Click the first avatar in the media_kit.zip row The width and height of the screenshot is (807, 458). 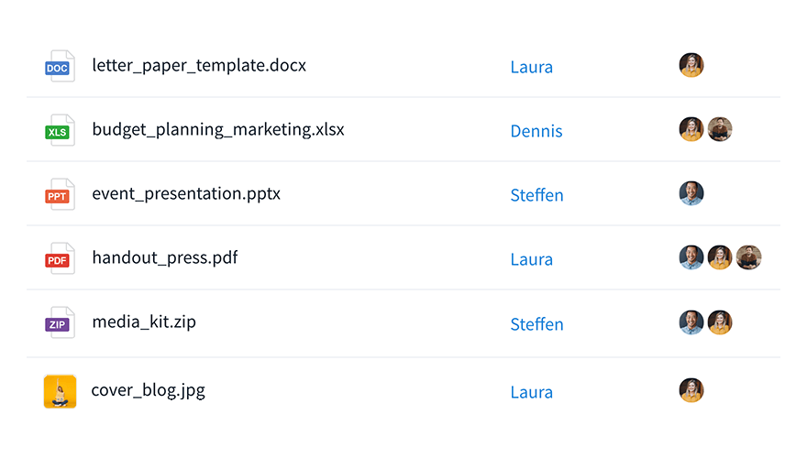(691, 322)
